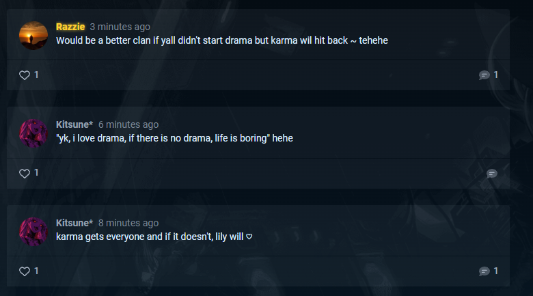View like count on Razzie's post
The width and height of the screenshot is (533, 296).
[36, 75]
